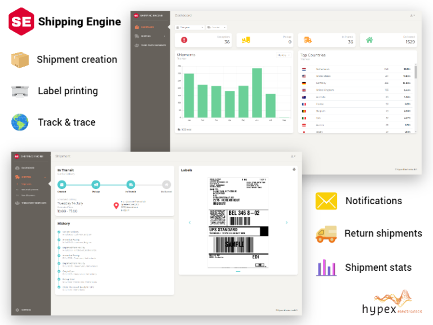Viewport: 433px width, 325px height.
Task: Click the green Delivered house icon
Action: click(369, 39)
